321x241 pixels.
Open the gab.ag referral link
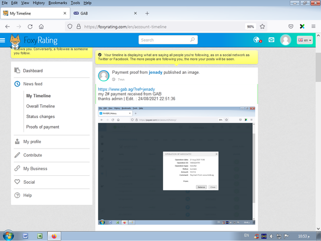pos(126,89)
